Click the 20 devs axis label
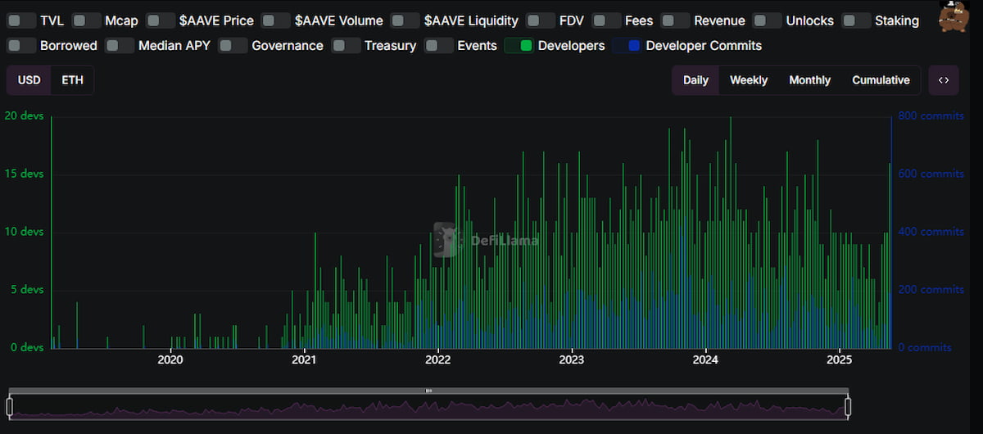Screen dimensions: 983x434 [25, 116]
